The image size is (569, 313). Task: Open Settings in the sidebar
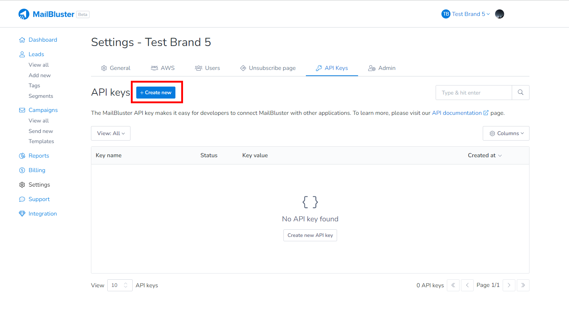[x=39, y=185]
